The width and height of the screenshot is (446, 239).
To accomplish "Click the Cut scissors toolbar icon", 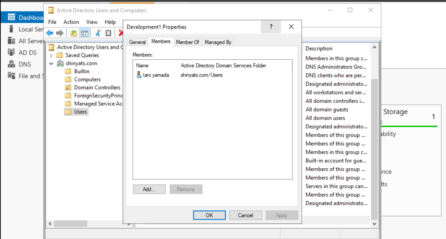I will [x=98, y=33].
